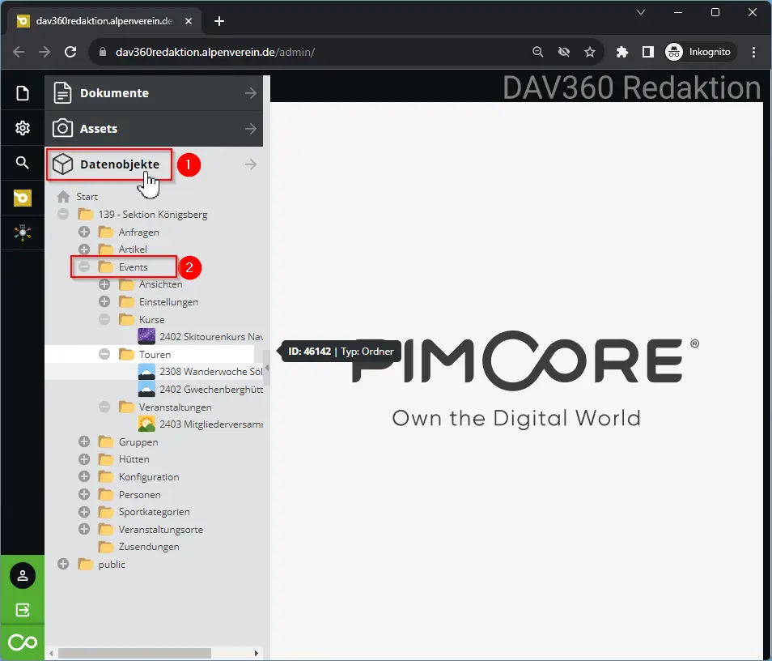Collapse the Kurse folder
The height and width of the screenshot is (661, 772).
pos(104,319)
